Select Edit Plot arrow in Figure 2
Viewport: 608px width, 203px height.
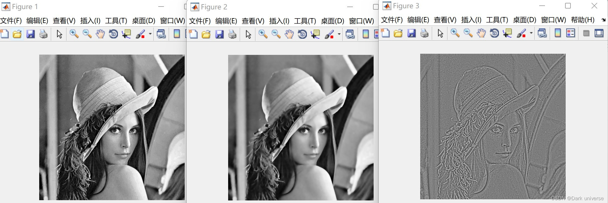point(248,34)
